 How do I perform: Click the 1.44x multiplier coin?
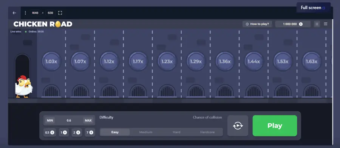(254, 61)
